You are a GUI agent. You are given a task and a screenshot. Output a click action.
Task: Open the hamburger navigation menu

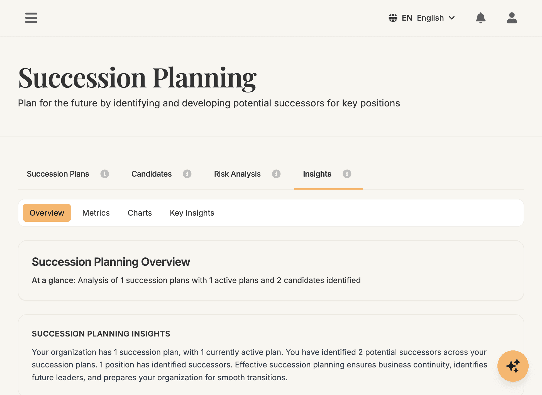(x=31, y=18)
